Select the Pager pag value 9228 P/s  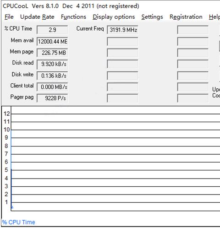click(52, 98)
